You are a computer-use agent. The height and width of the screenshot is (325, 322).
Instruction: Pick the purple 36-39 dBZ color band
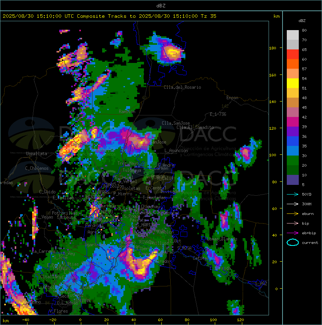293,132
